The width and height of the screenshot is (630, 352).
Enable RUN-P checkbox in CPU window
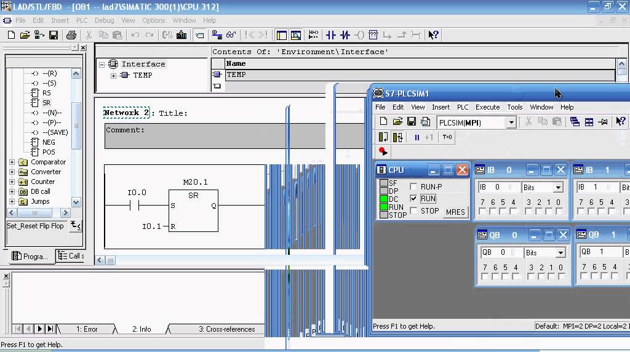(x=413, y=186)
